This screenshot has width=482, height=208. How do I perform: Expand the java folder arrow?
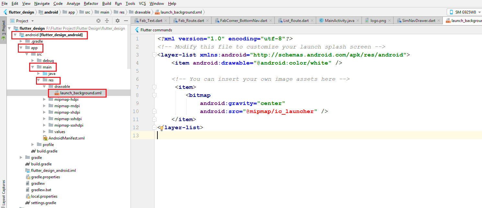[39, 74]
